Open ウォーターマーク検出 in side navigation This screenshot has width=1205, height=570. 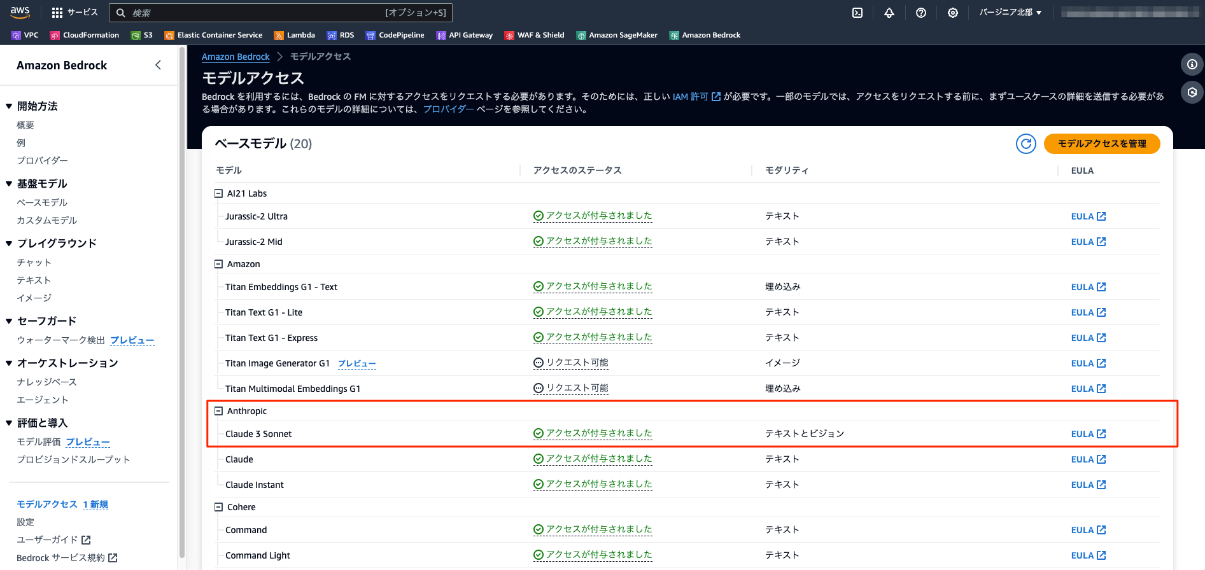[x=60, y=340]
